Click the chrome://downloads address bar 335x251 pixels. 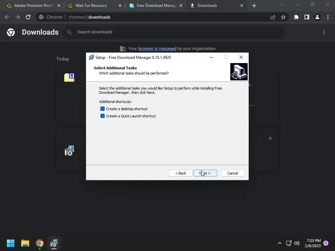(x=162, y=17)
